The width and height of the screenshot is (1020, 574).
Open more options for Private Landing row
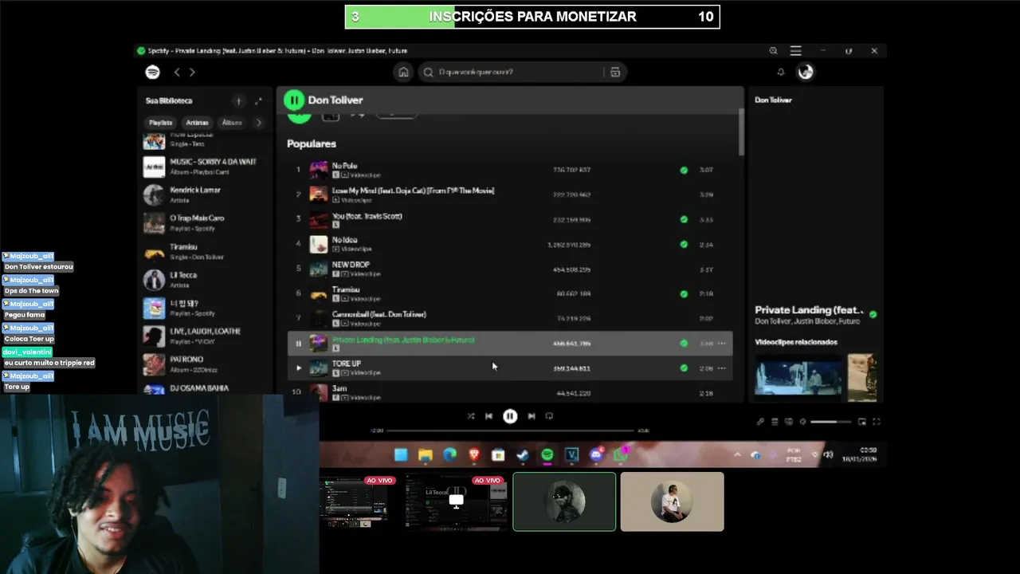tap(722, 344)
